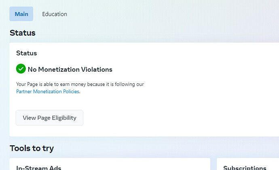Viewport: 279px width, 170px height.
Task: Open the Partner Monetization Policies link
Action: [47, 91]
